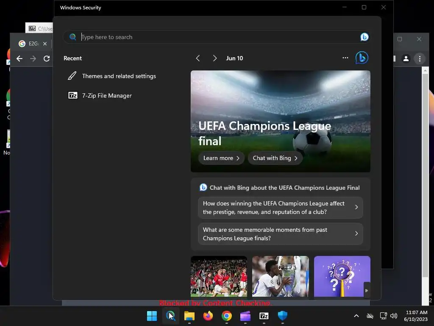Open the three-dots options menu in search panel
Image resolution: width=434 pixels, height=326 pixels.
click(345, 58)
